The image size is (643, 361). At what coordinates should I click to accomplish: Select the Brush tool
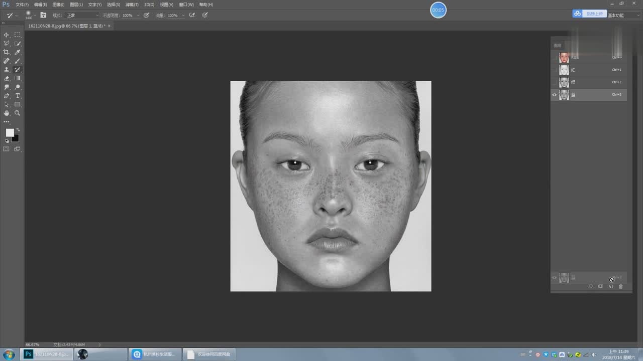pos(18,61)
